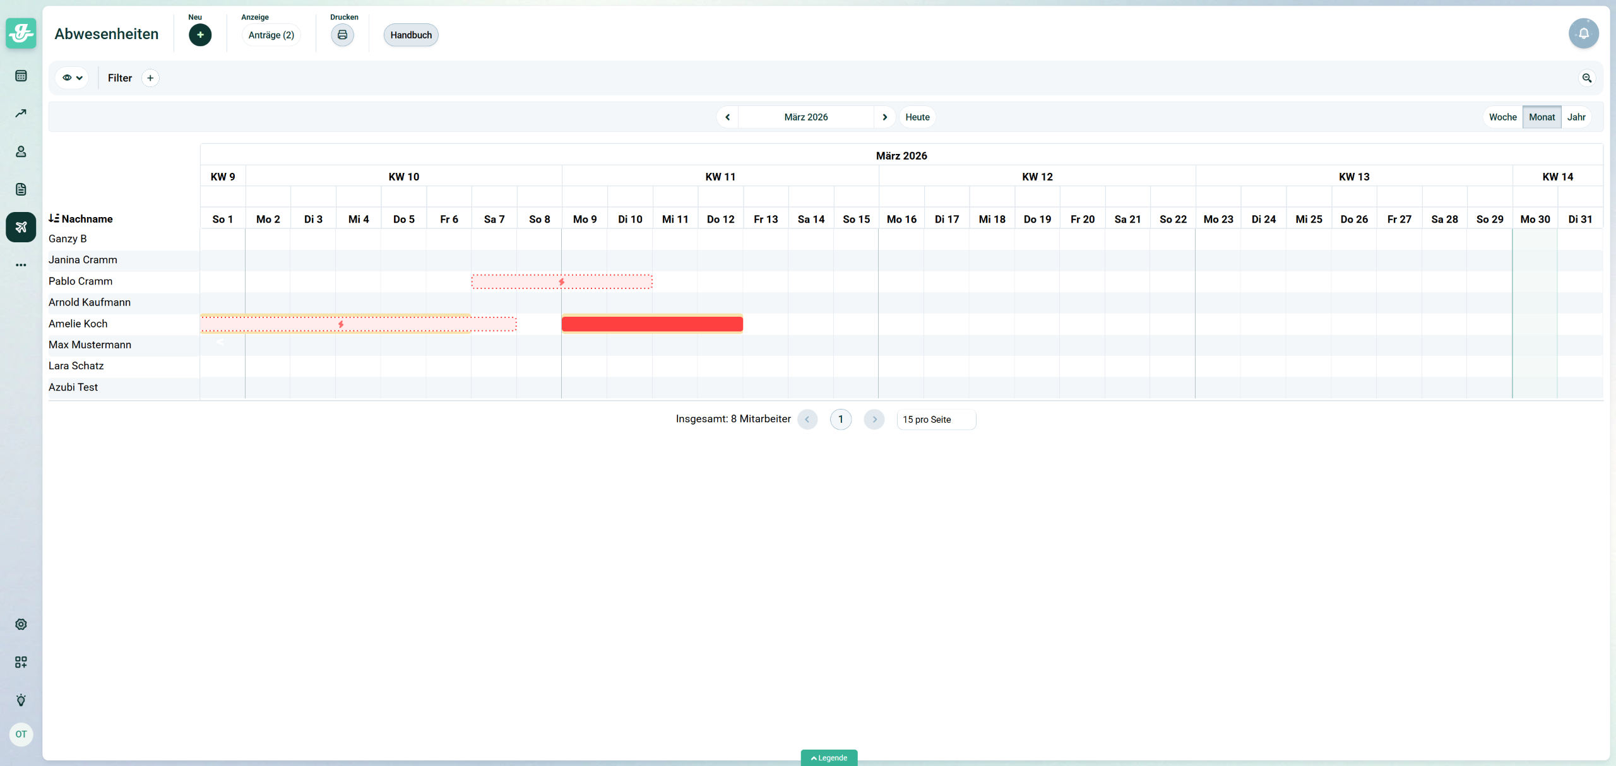This screenshot has width=1616, height=766.
Task: Open the document icon in sidebar
Action: [x=21, y=189]
